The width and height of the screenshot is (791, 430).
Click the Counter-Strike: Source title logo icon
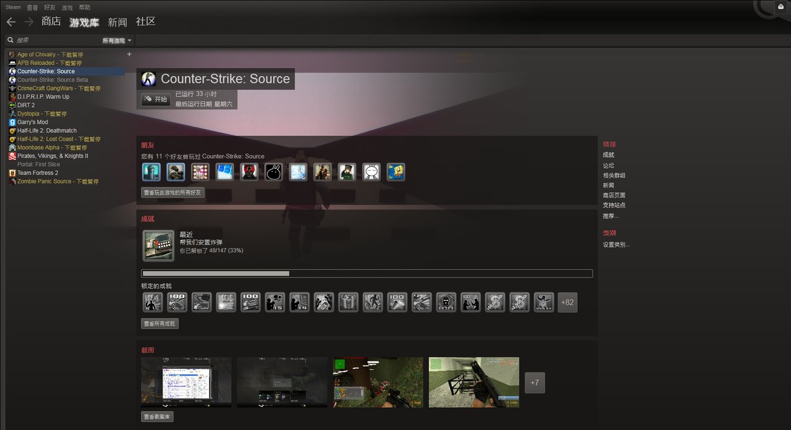tap(148, 79)
